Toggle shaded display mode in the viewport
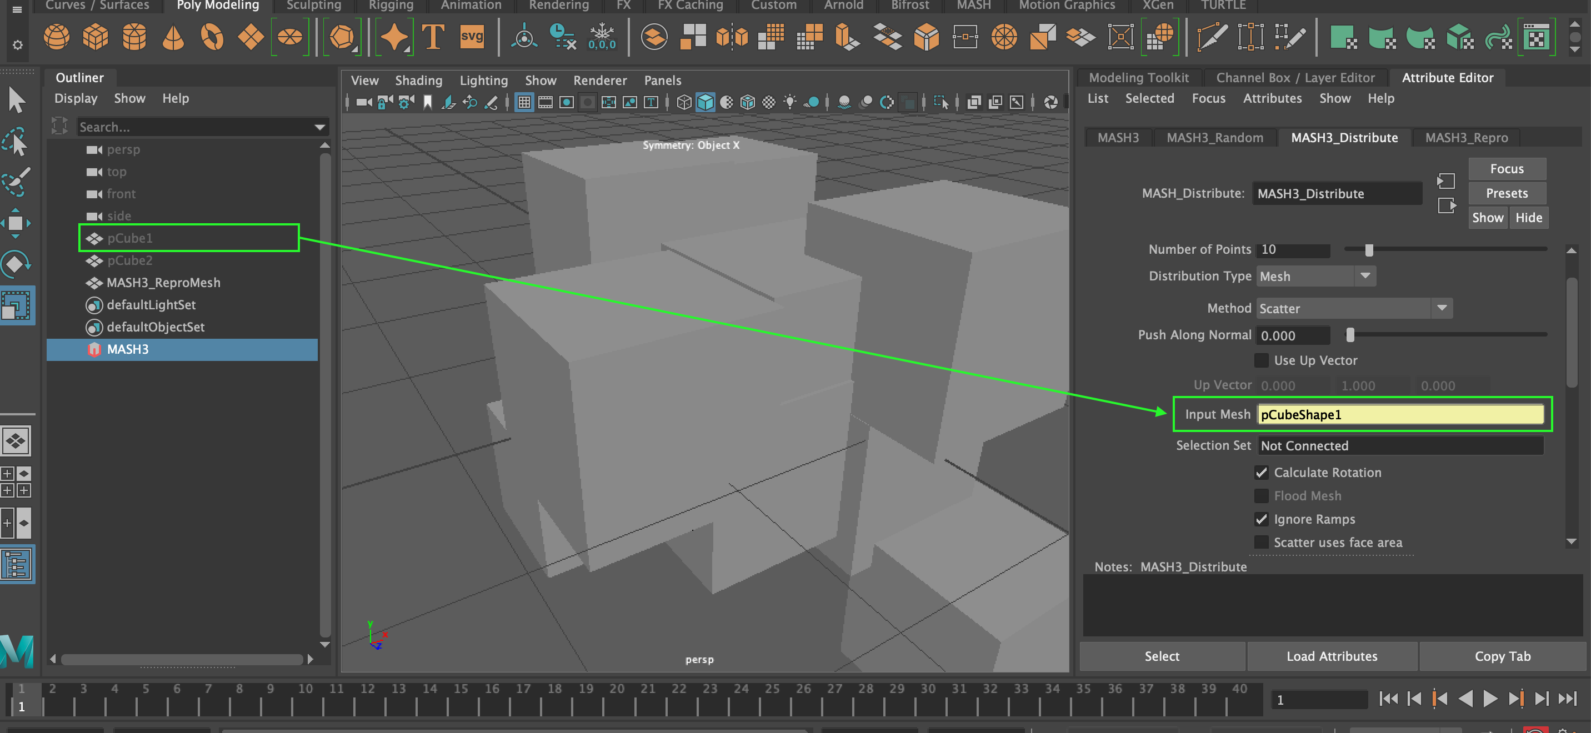 tap(706, 102)
